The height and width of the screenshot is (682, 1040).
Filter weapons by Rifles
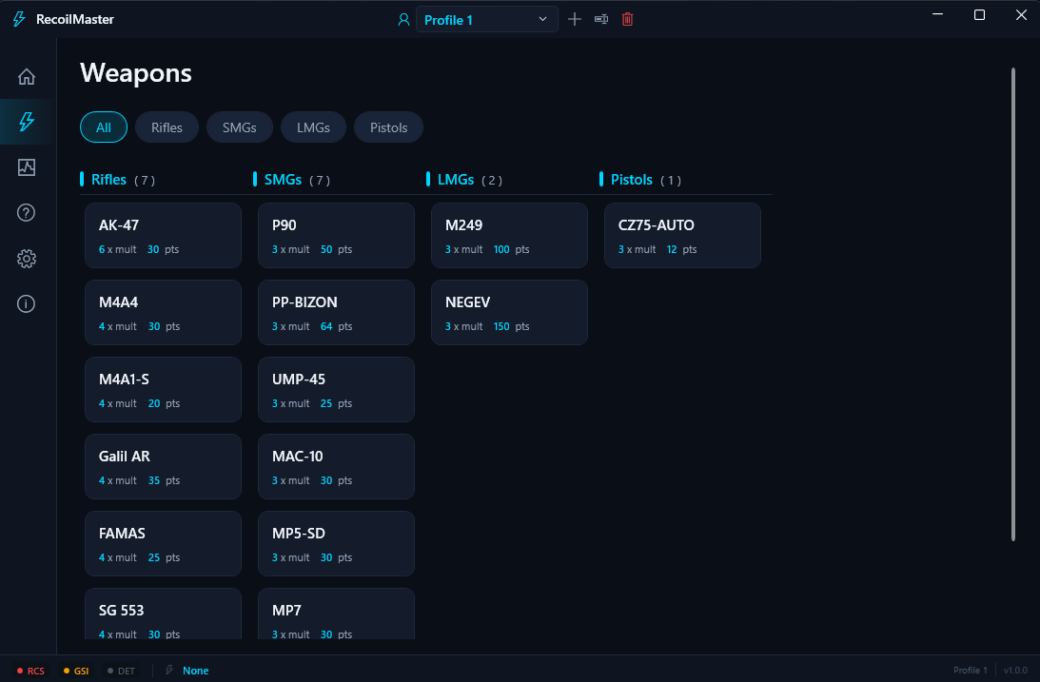(x=167, y=127)
